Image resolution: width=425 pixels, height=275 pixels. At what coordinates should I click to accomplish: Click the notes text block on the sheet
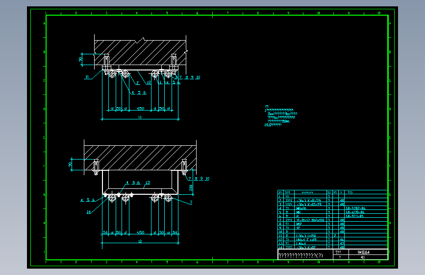click(x=281, y=116)
